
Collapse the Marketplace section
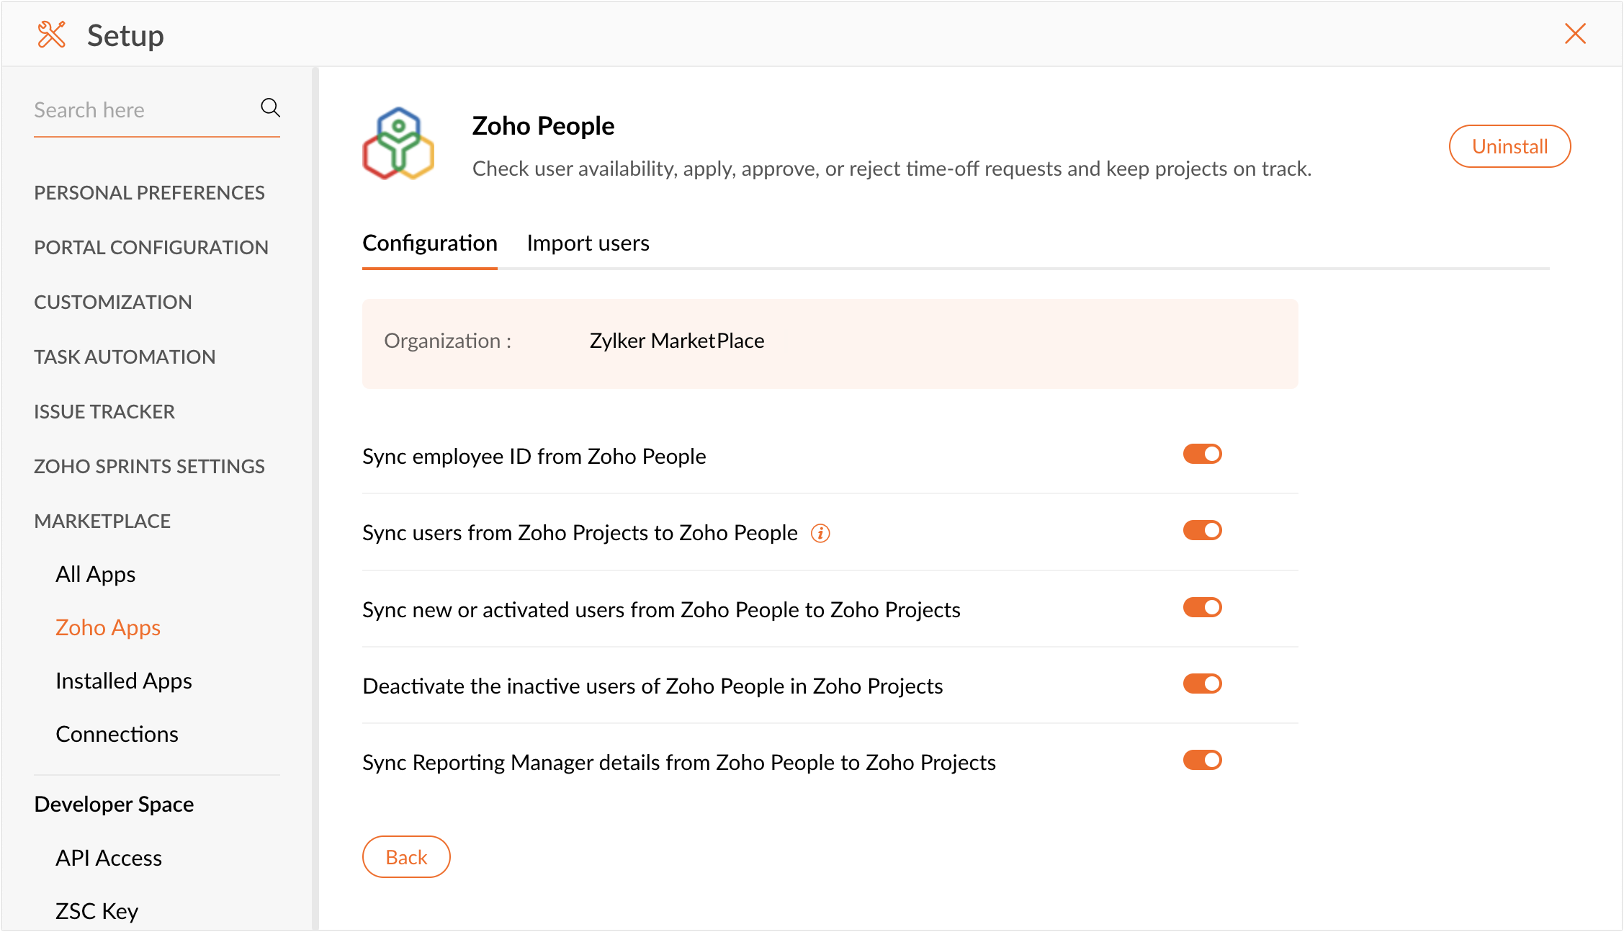point(102,521)
